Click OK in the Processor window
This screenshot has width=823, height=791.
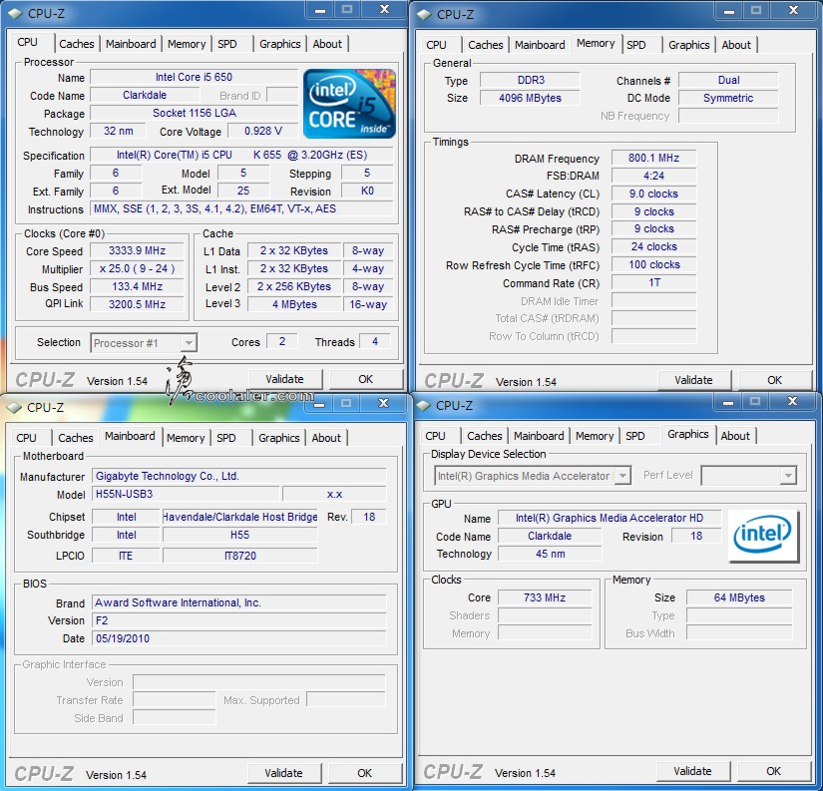365,379
